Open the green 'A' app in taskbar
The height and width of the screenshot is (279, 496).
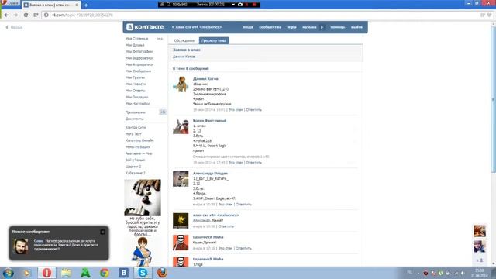pyautogui.click(x=85, y=273)
